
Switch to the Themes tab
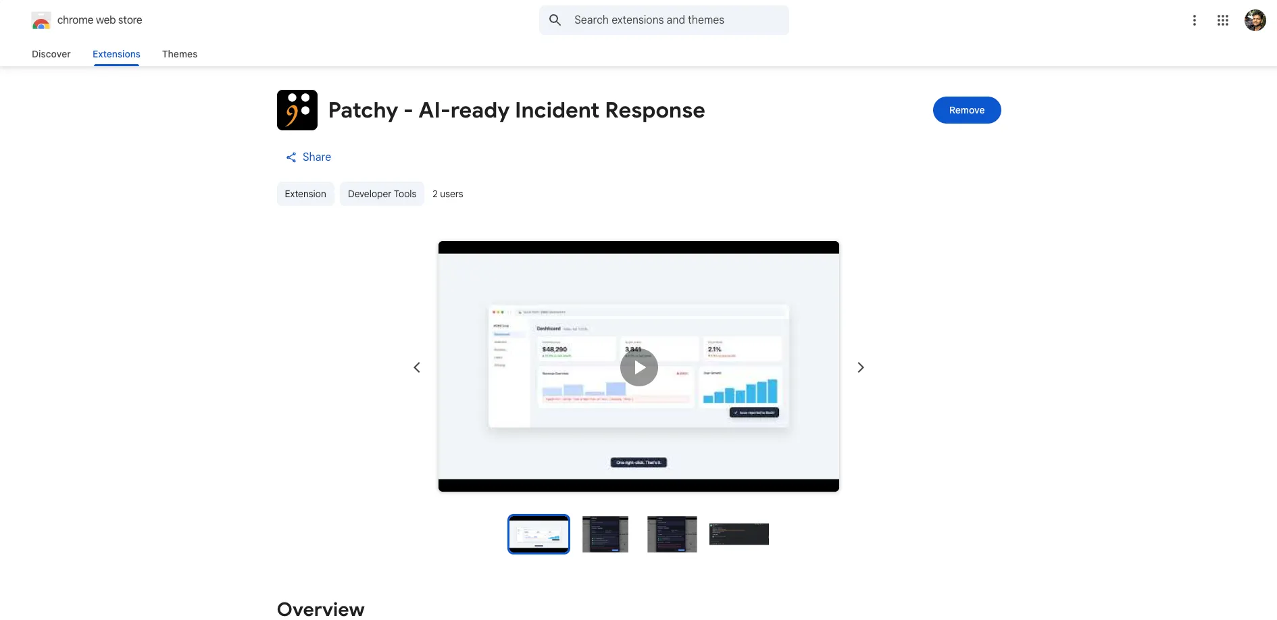pyautogui.click(x=180, y=54)
